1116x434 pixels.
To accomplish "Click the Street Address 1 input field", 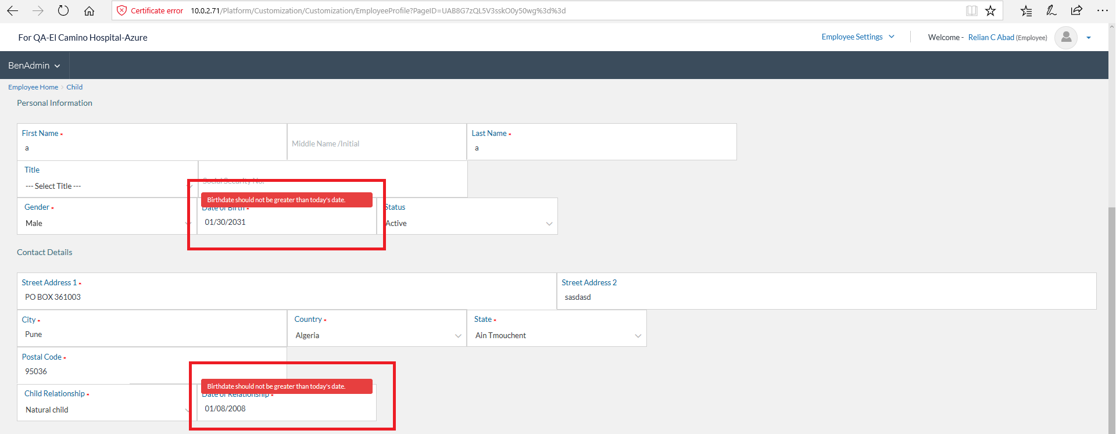I will point(286,297).
